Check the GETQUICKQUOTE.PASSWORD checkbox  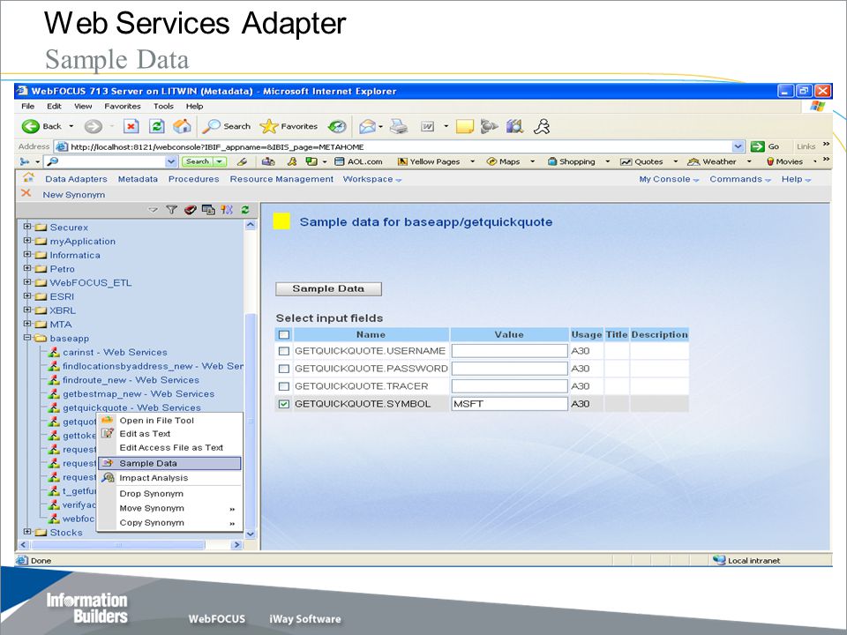tap(283, 369)
